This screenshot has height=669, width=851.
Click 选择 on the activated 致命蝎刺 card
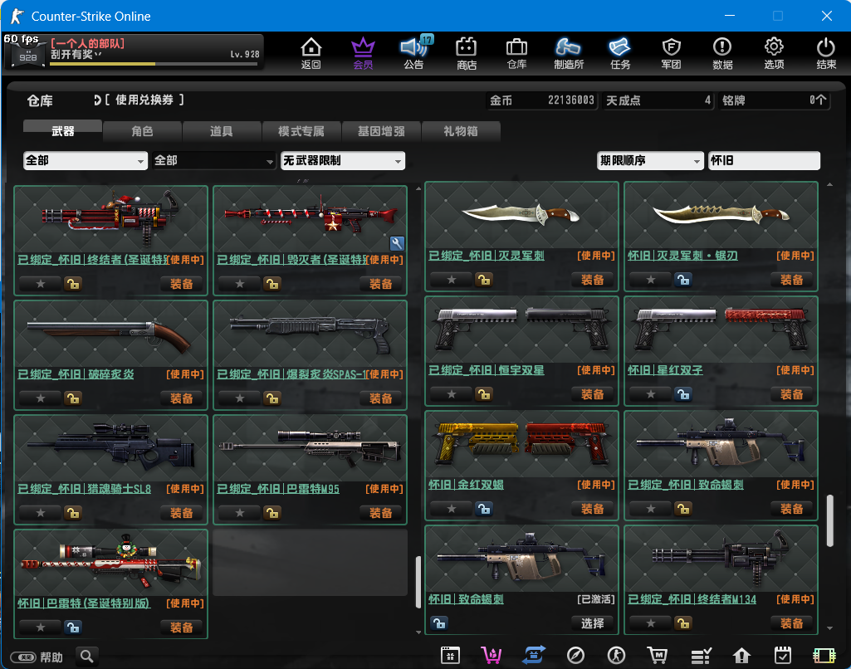pyautogui.click(x=592, y=623)
